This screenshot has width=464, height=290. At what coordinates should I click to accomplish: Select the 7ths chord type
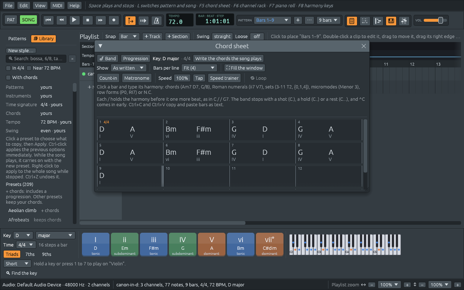coord(30,254)
